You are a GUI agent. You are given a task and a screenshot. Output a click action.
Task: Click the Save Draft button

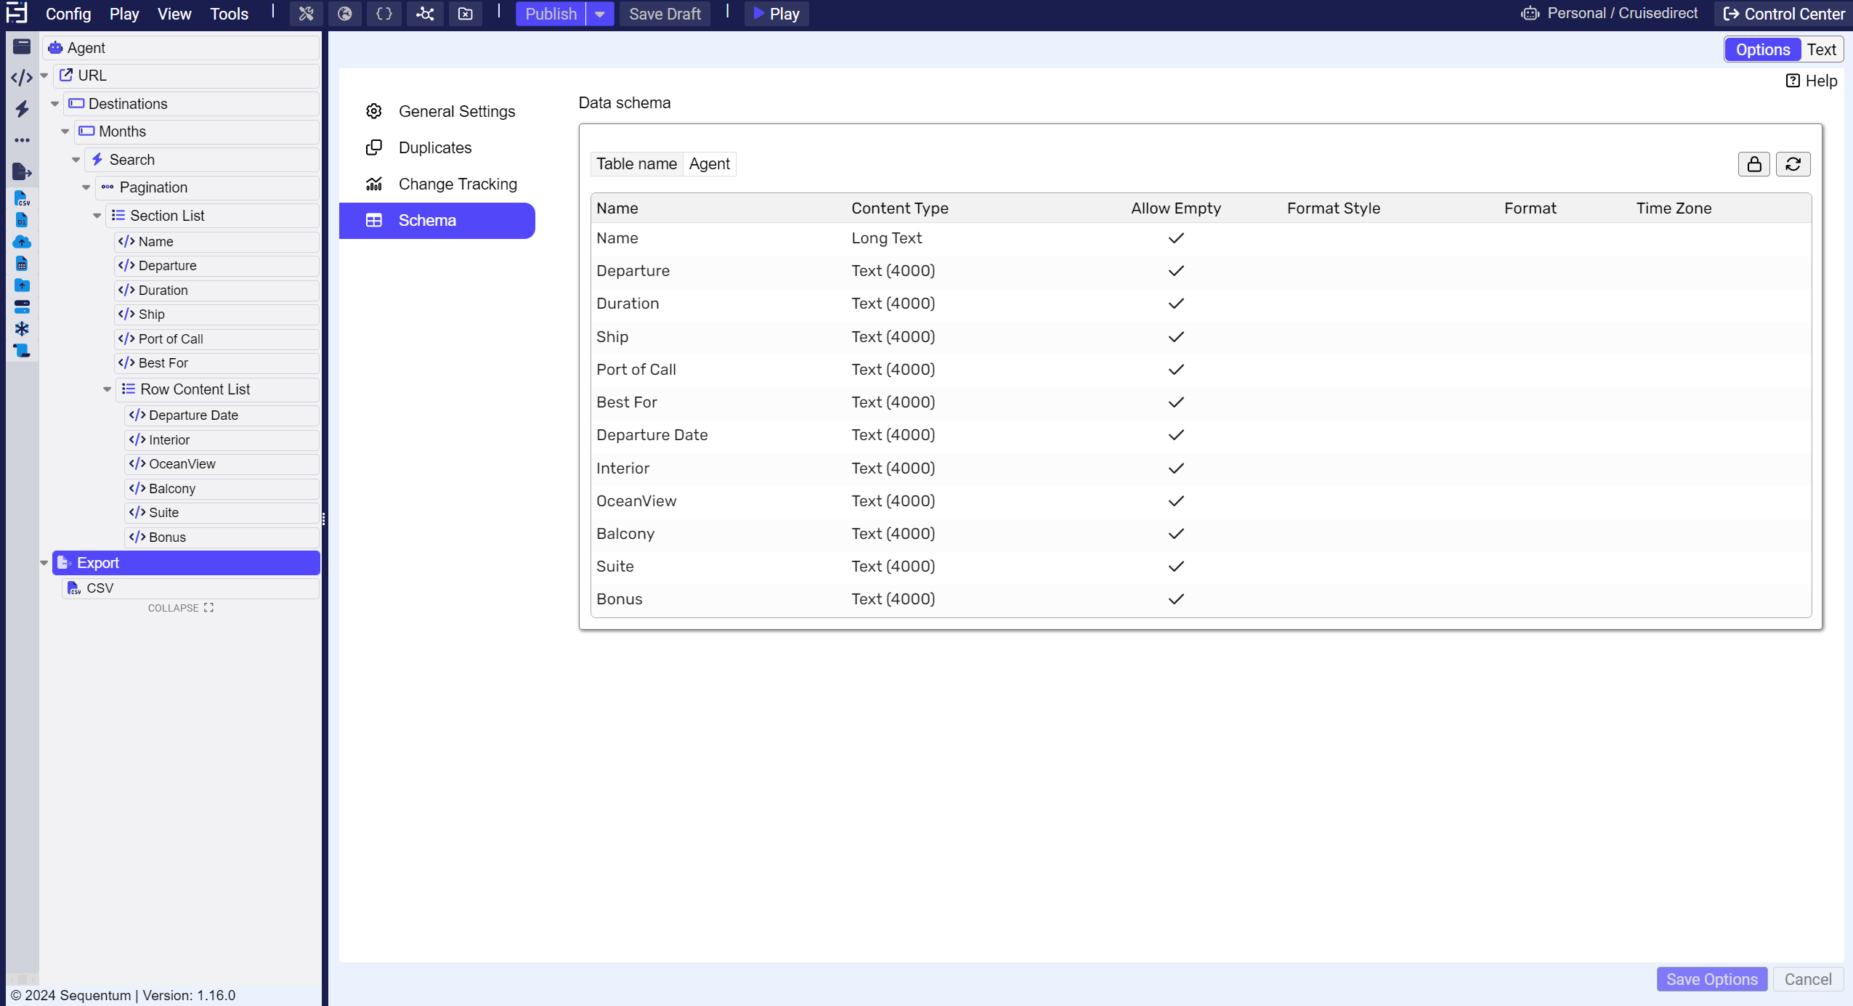click(x=665, y=14)
